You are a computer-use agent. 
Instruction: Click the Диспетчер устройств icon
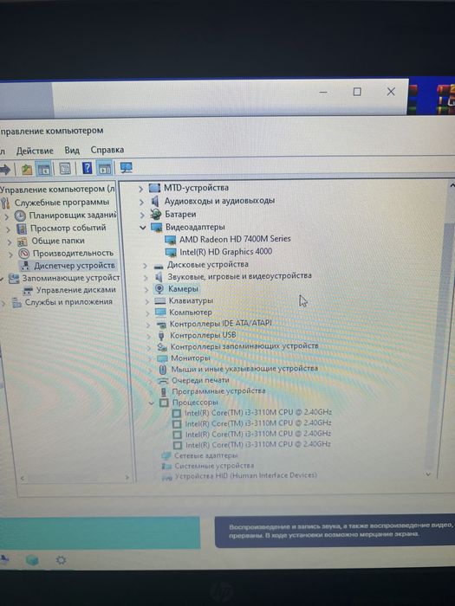[x=25, y=266]
